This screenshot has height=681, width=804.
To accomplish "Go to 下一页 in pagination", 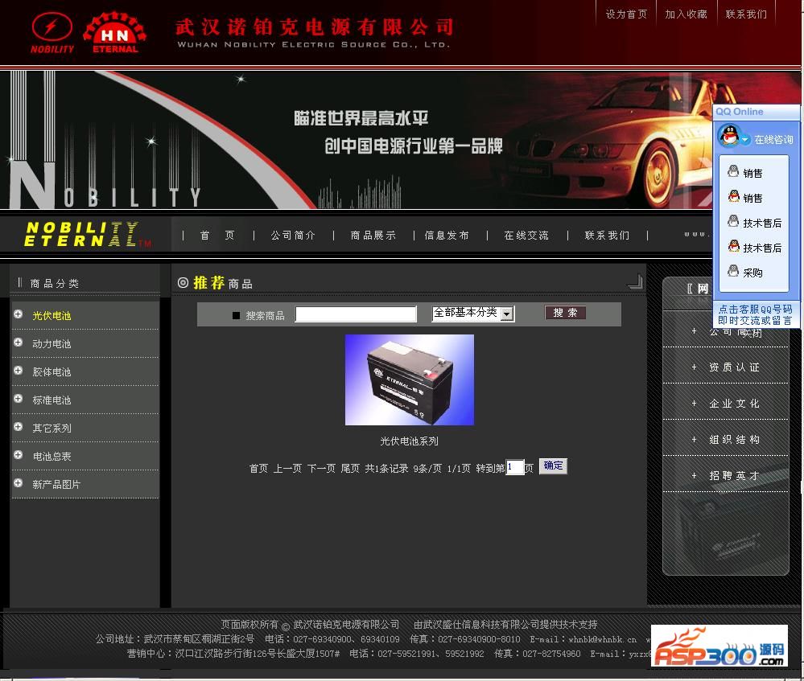I will pyautogui.click(x=321, y=469).
